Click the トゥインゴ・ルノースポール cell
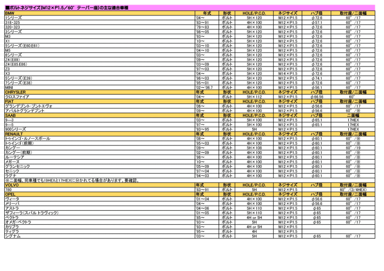 pos(100,138)
